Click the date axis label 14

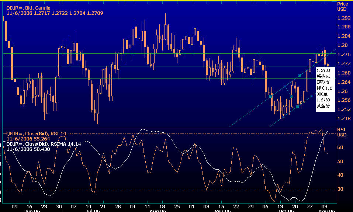click(88, 207)
